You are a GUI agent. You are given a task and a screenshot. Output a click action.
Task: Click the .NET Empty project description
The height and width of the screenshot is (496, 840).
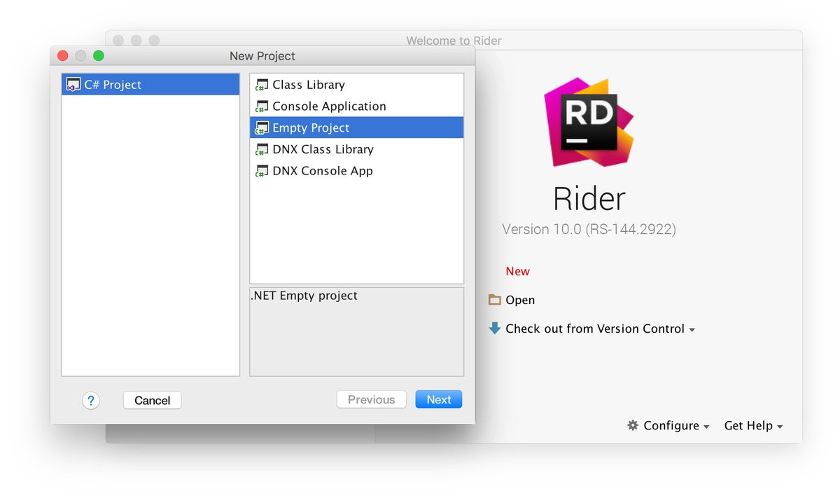pos(304,296)
